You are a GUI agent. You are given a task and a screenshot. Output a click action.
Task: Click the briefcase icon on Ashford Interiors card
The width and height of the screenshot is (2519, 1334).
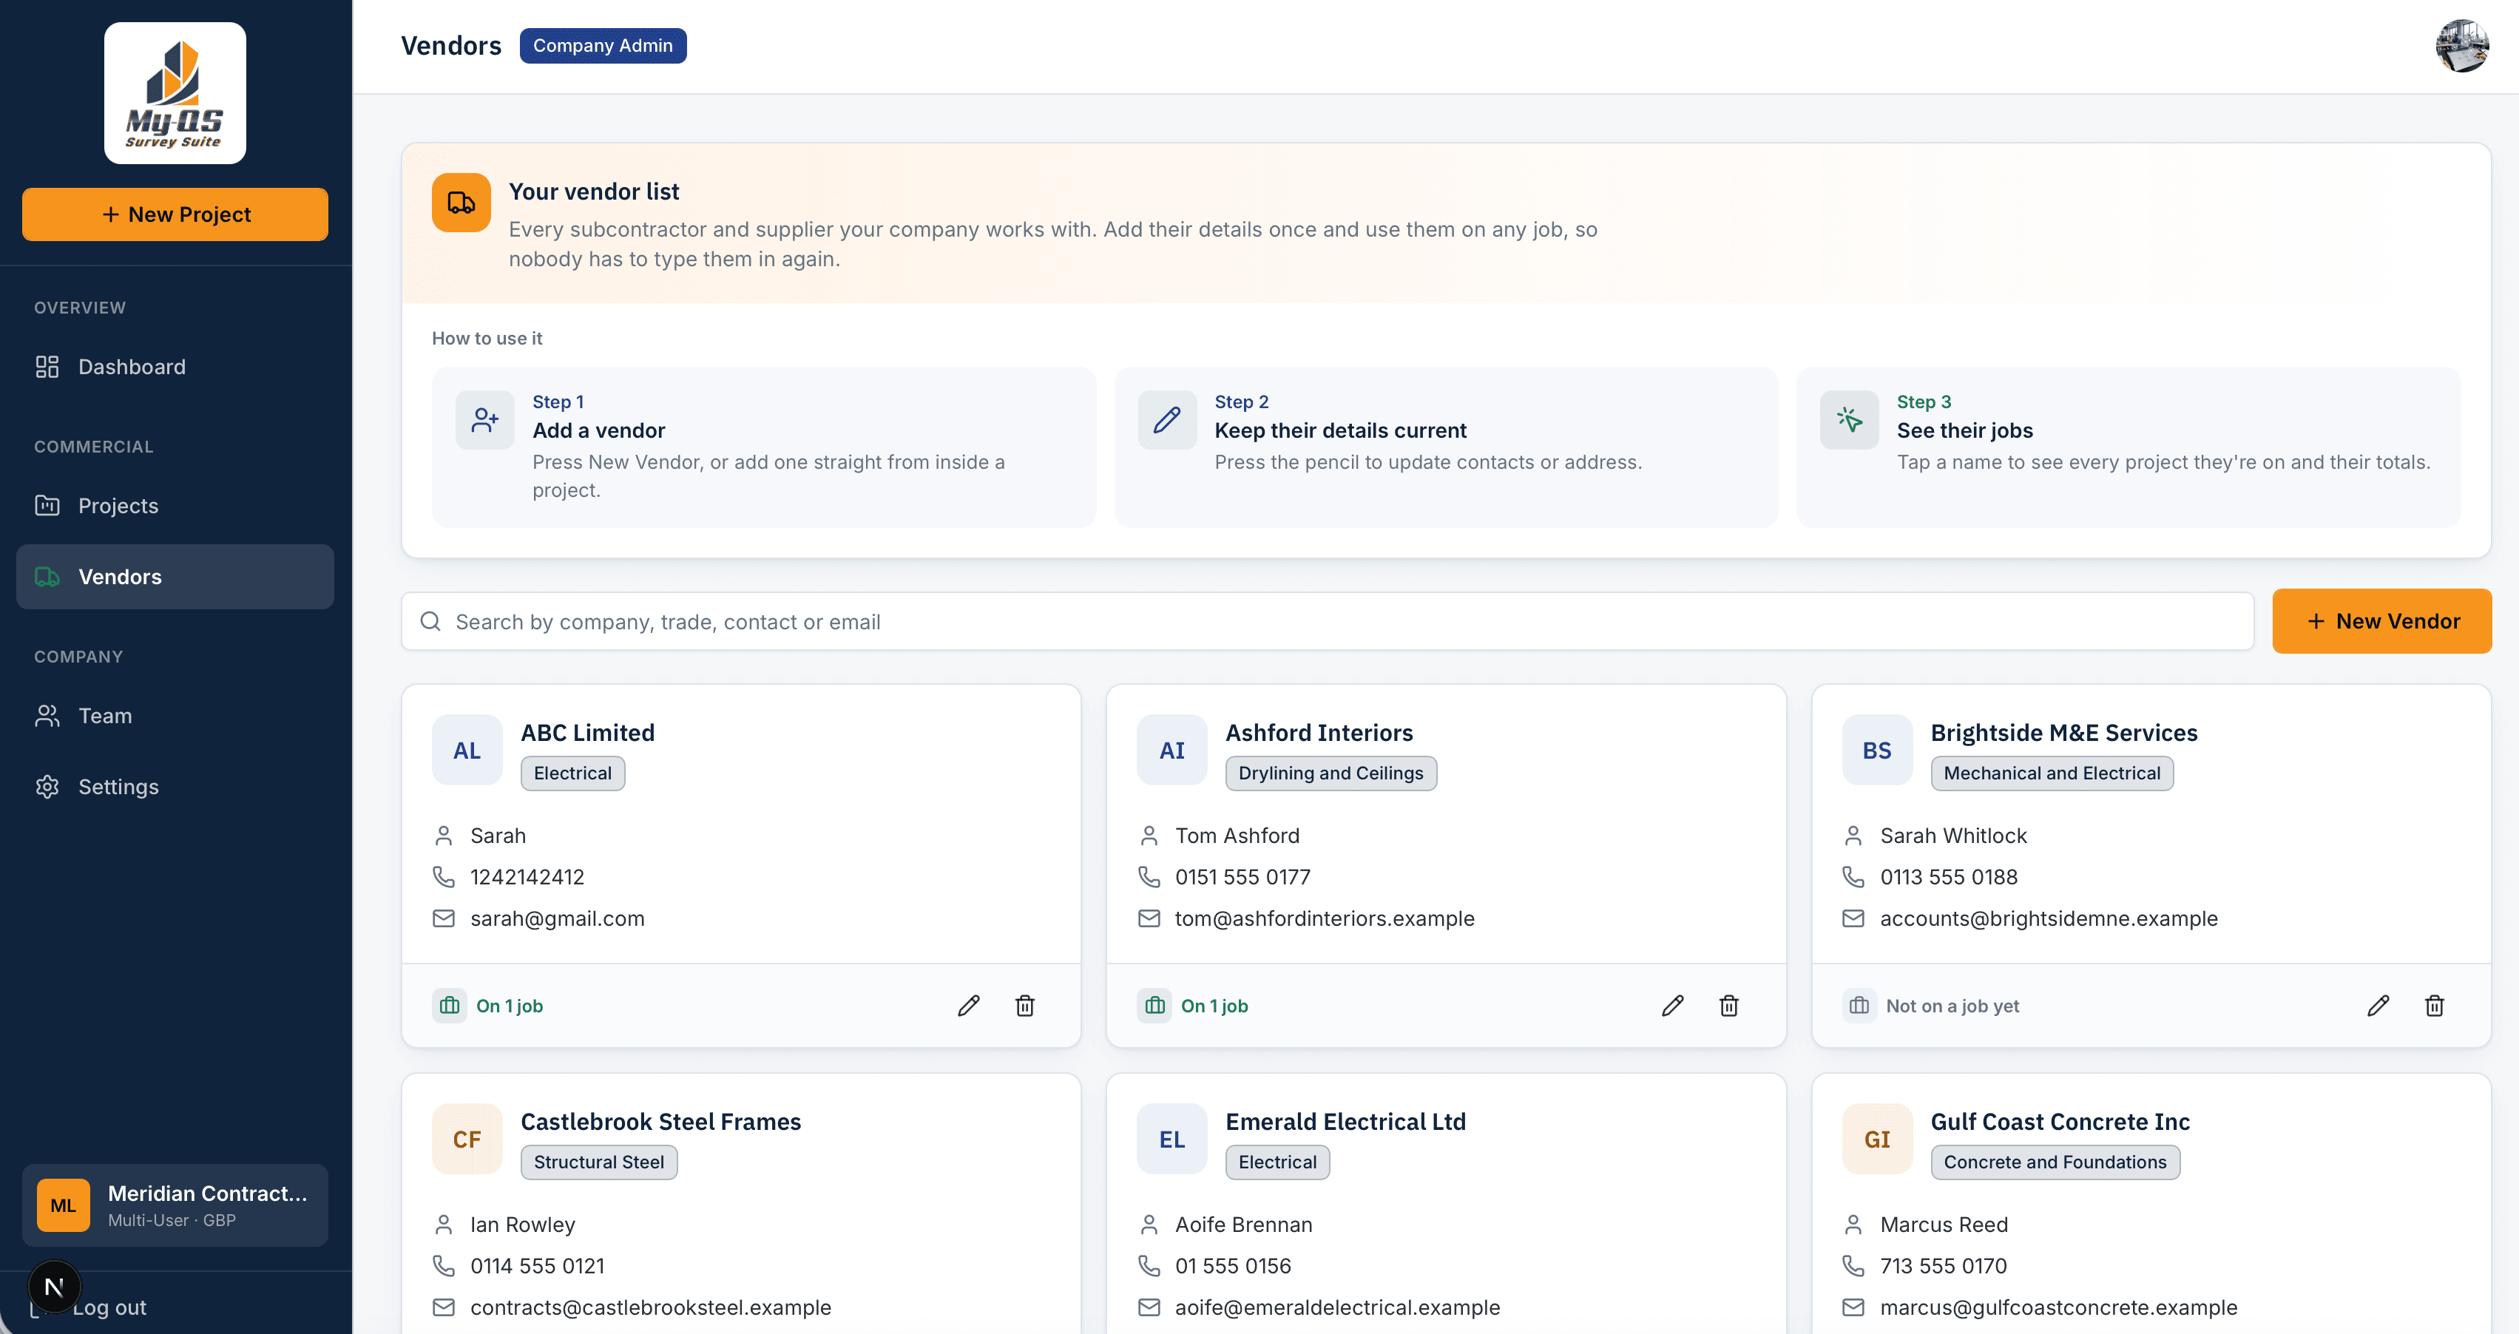(1154, 1006)
